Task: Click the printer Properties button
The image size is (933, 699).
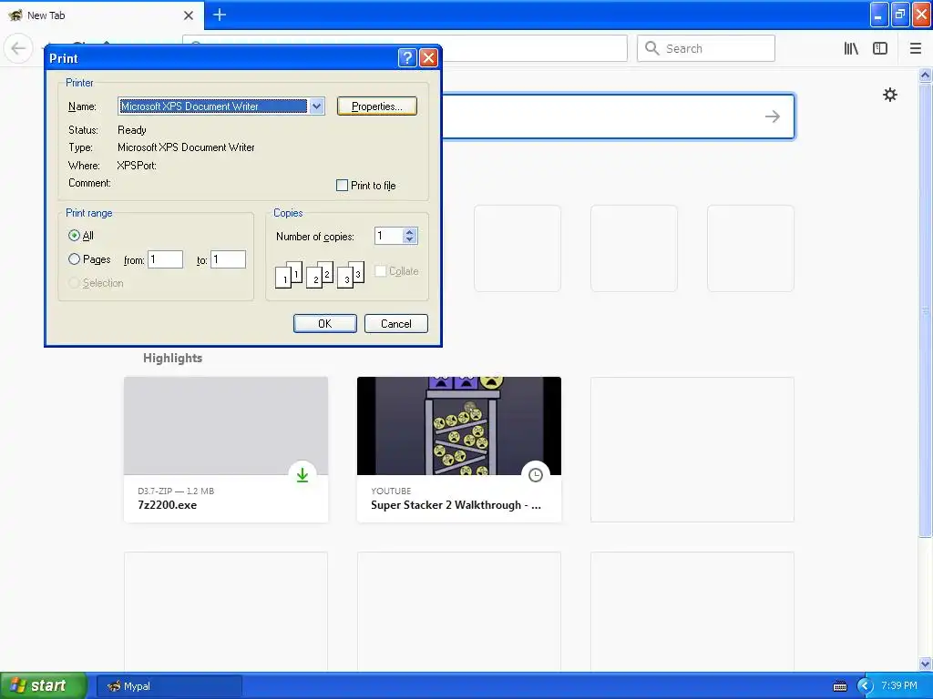Action: pos(376,106)
